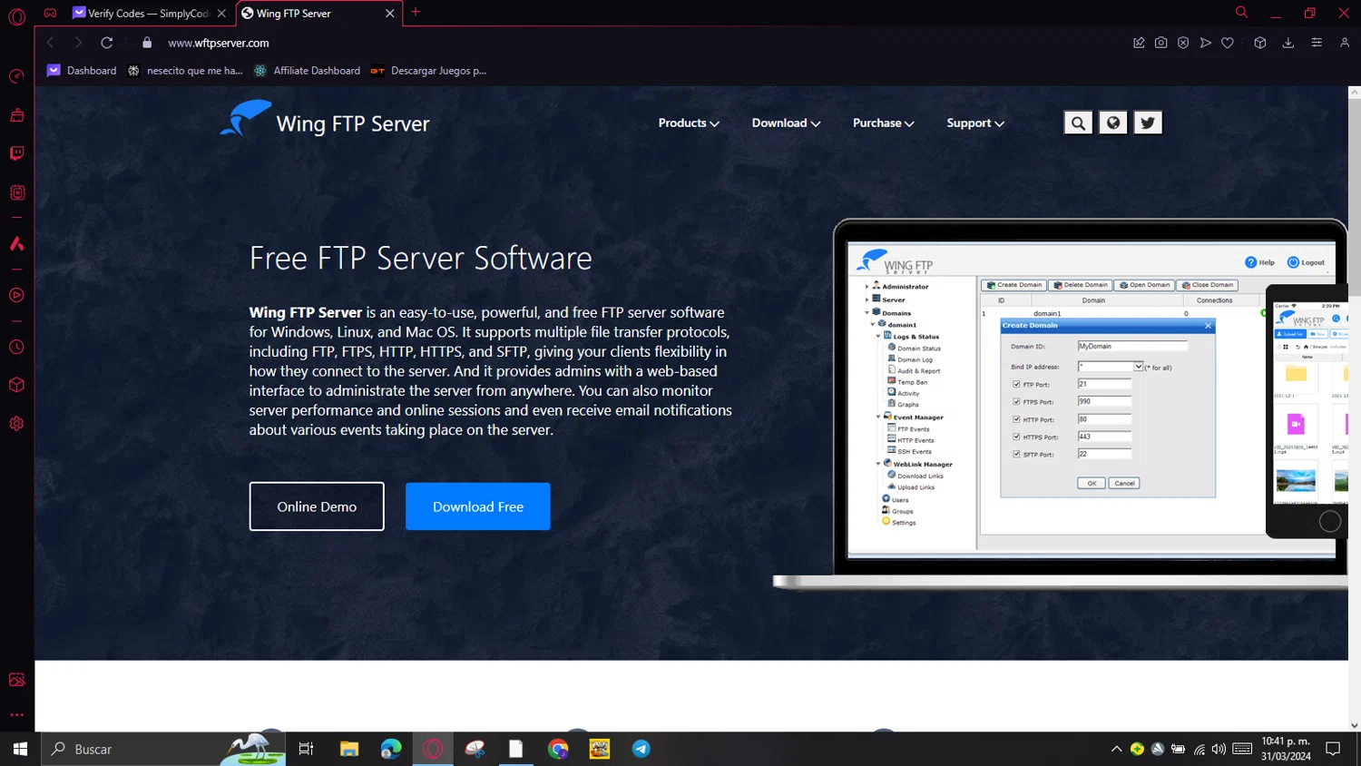Open Dashboard bookmark
The width and height of the screenshot is (1361, 766).
coord(82,71)
